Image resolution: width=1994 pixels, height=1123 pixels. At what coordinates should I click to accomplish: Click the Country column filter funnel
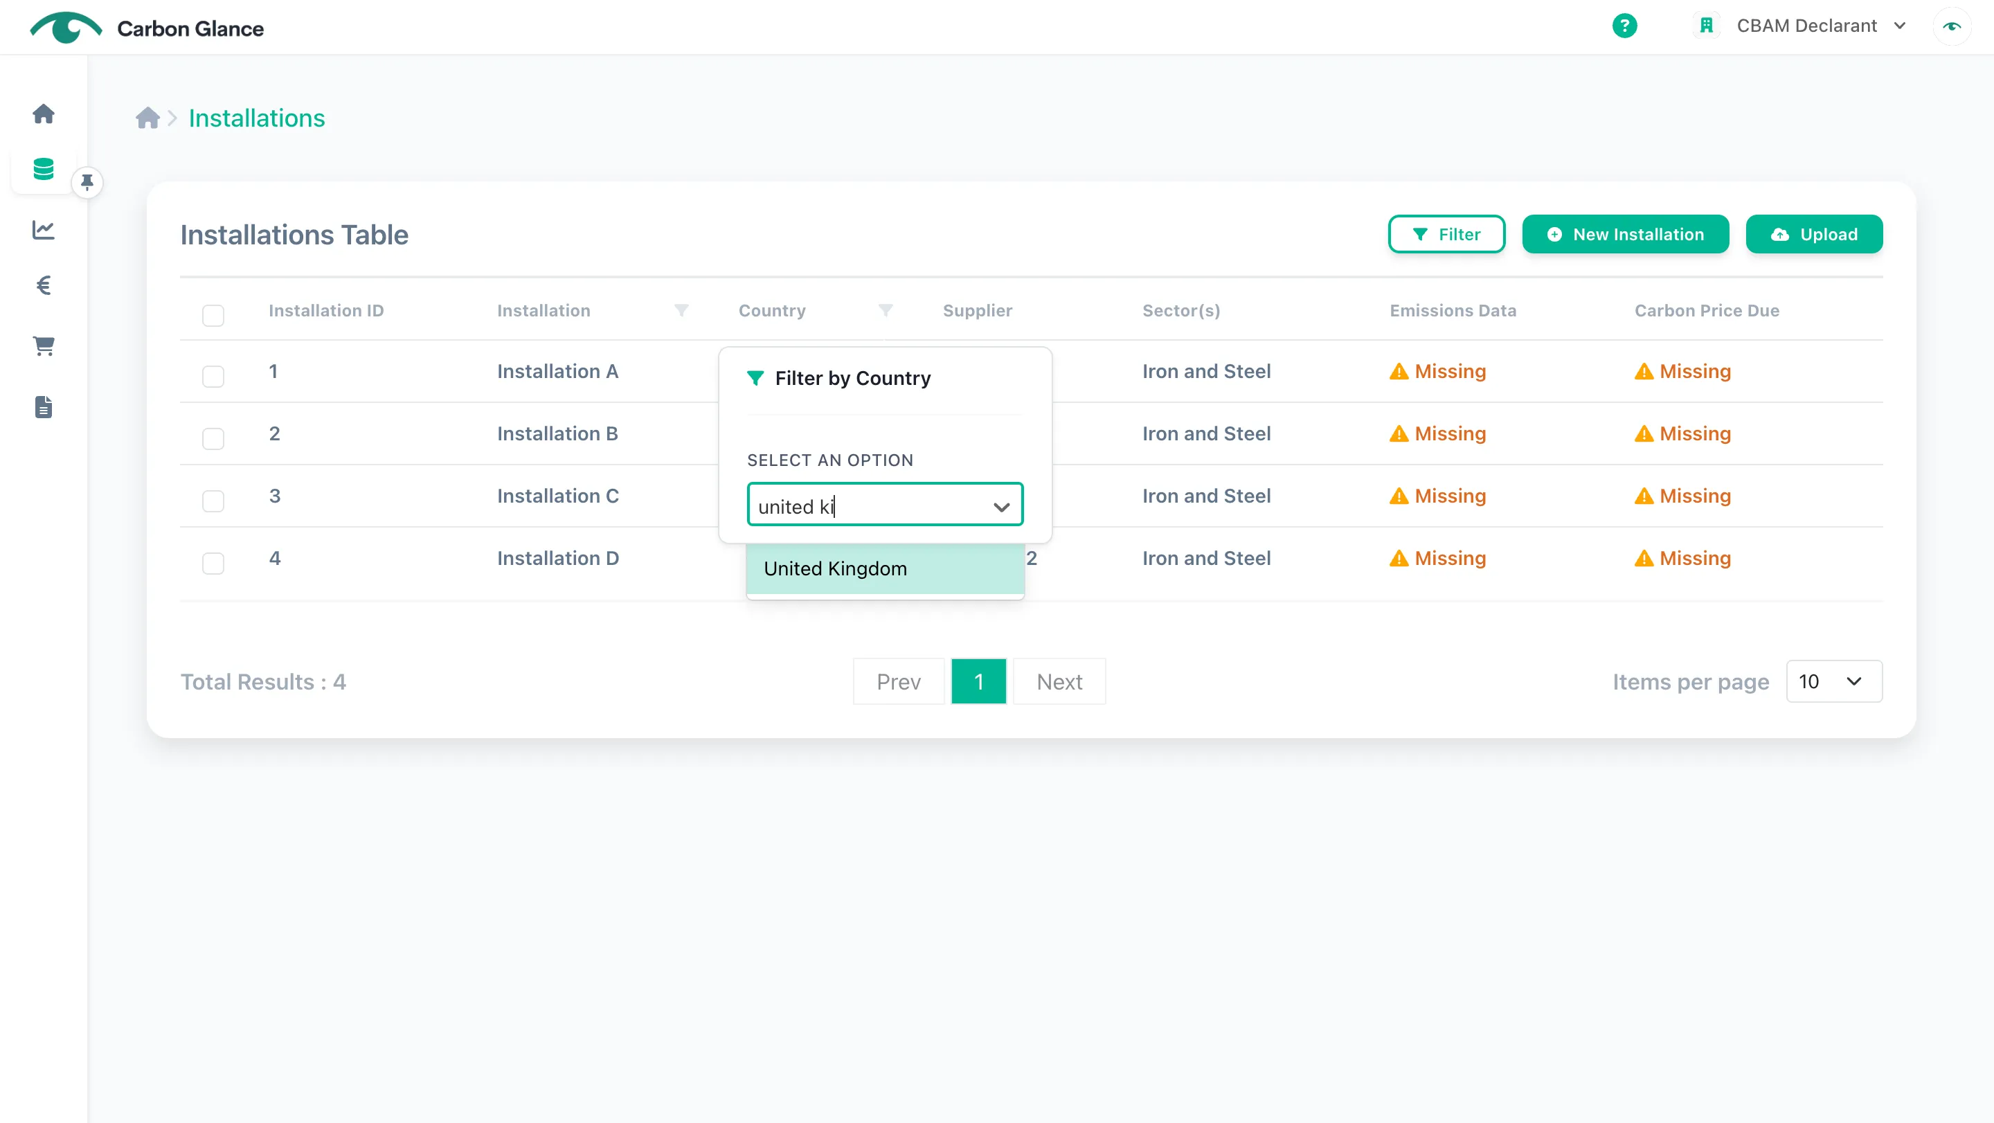(886, 309)
